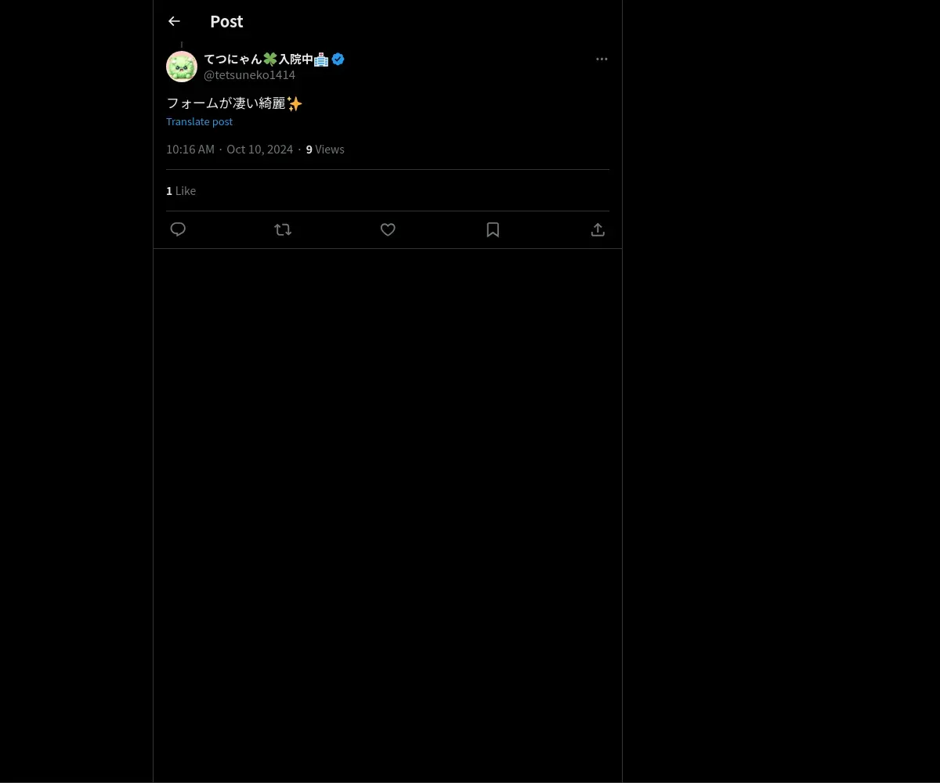View the 9 Views analytics
Viewport: 940px width, 783px height.
pyautogui.click(x=325, y=149)
